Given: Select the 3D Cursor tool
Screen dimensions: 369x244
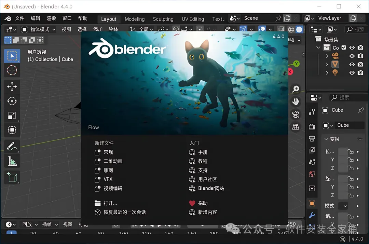Looking at the screenshot, I should click(x=12, y=70).
